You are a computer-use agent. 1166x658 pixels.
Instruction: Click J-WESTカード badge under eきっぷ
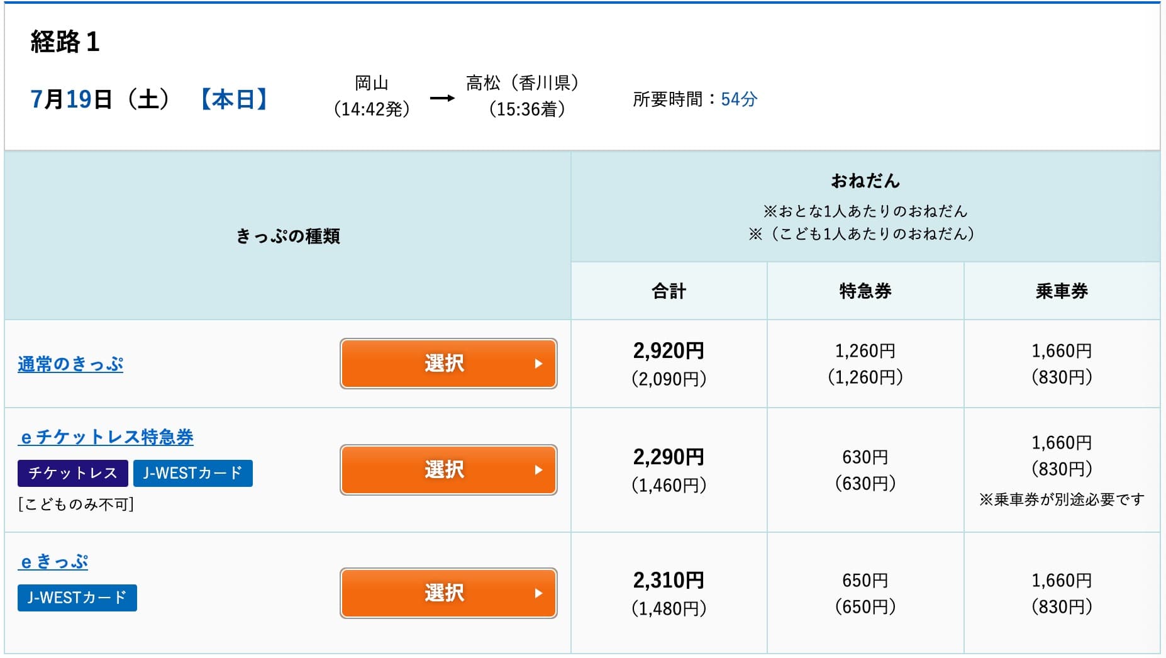pos(77,598)
